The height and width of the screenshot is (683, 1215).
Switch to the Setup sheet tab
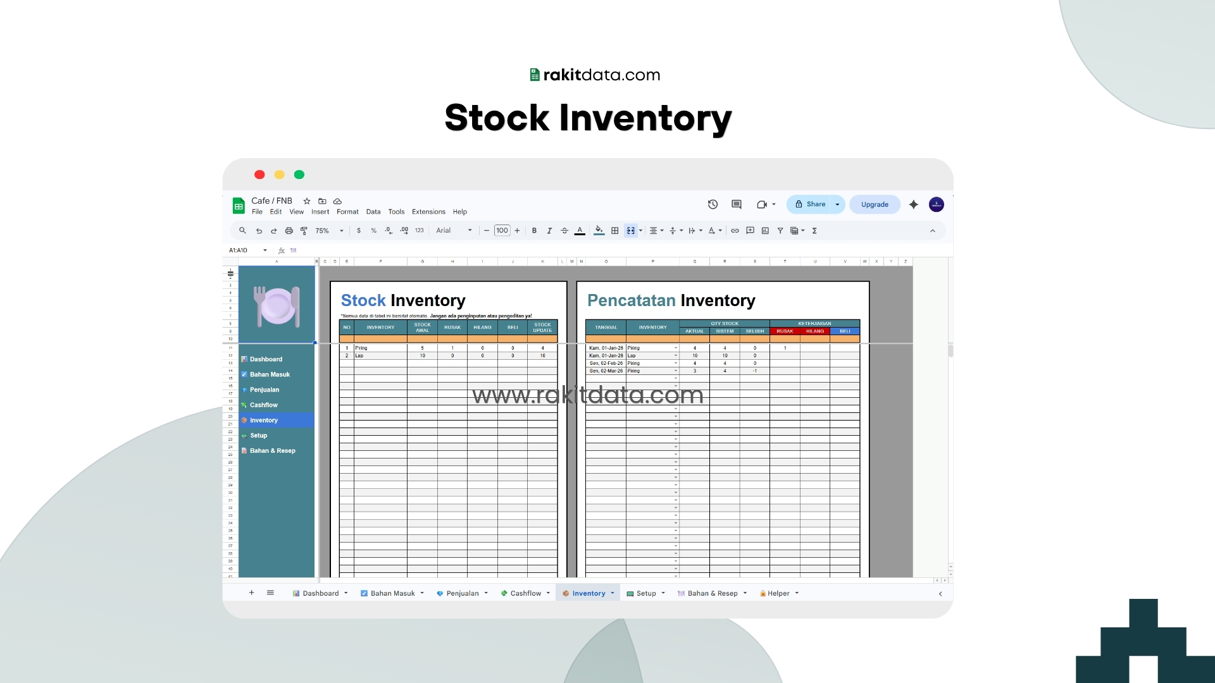point(645,593)
